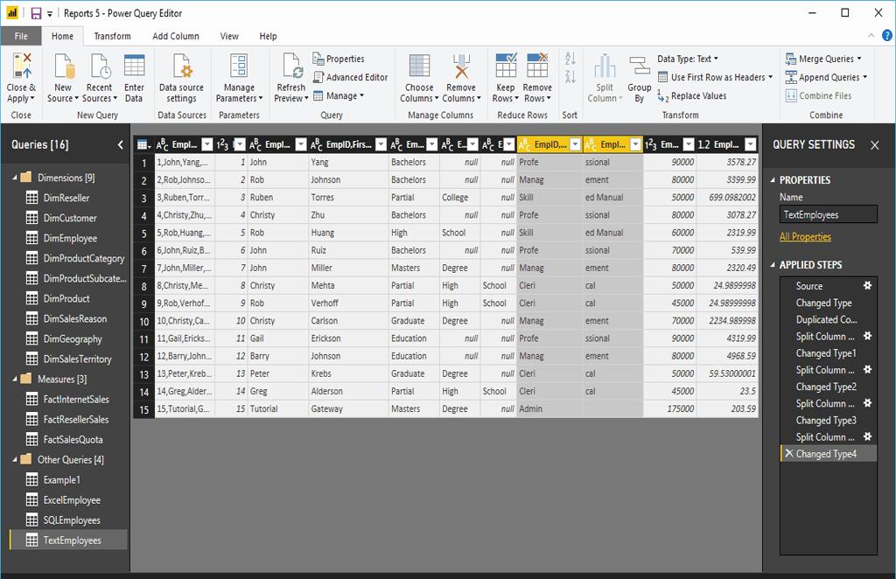Select the FactInternetSales query
Image resolution: width=896 pixels, height=579 pixels.
pyautogui.click(x=76, y=399)
